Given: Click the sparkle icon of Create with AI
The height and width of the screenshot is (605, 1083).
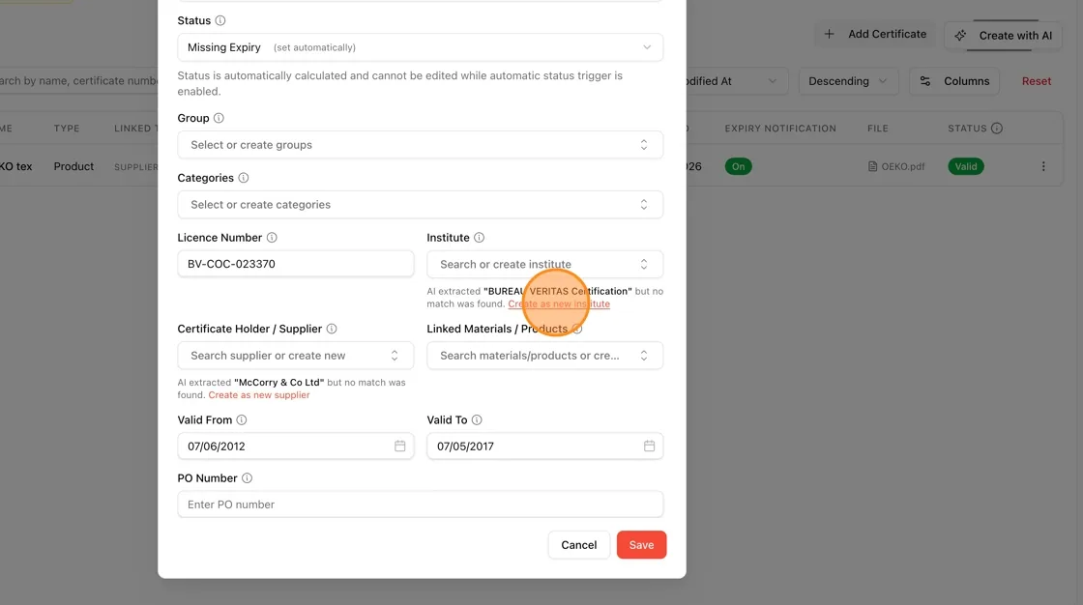Looking at the screenshot, I should coord(961,35).
